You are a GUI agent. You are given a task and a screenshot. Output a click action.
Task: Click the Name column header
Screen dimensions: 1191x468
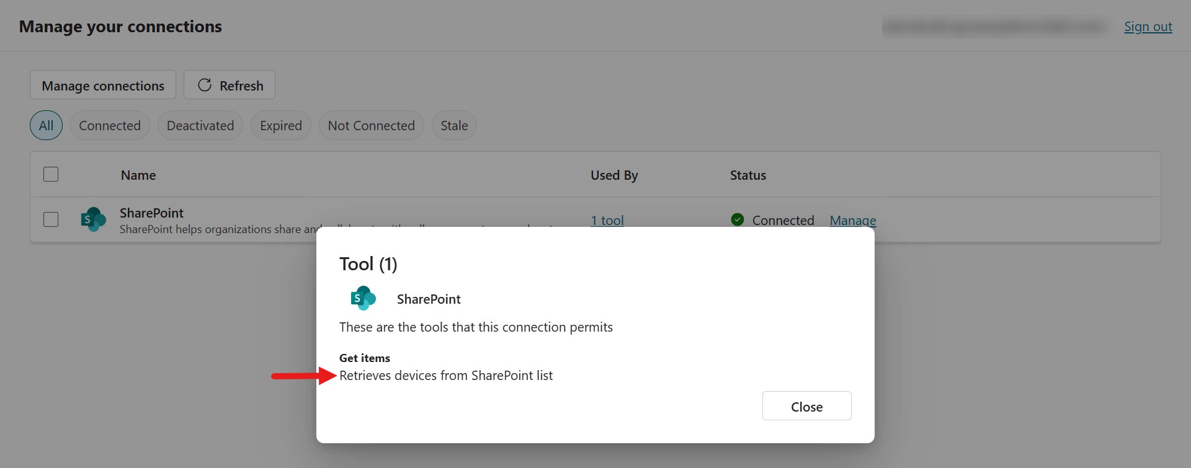(x=138, y=175)
